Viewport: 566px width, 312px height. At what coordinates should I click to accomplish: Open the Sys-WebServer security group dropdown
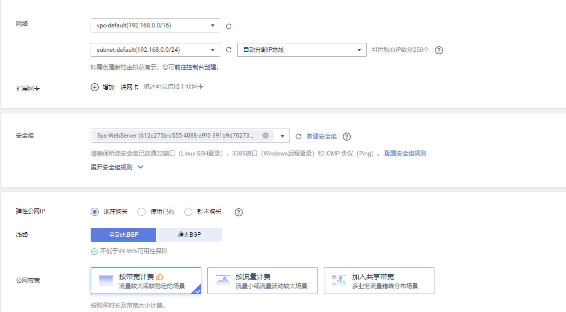[283, 136]
